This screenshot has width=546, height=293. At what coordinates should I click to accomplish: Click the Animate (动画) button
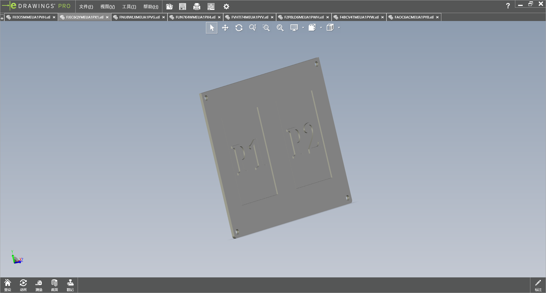pos(23,285)
